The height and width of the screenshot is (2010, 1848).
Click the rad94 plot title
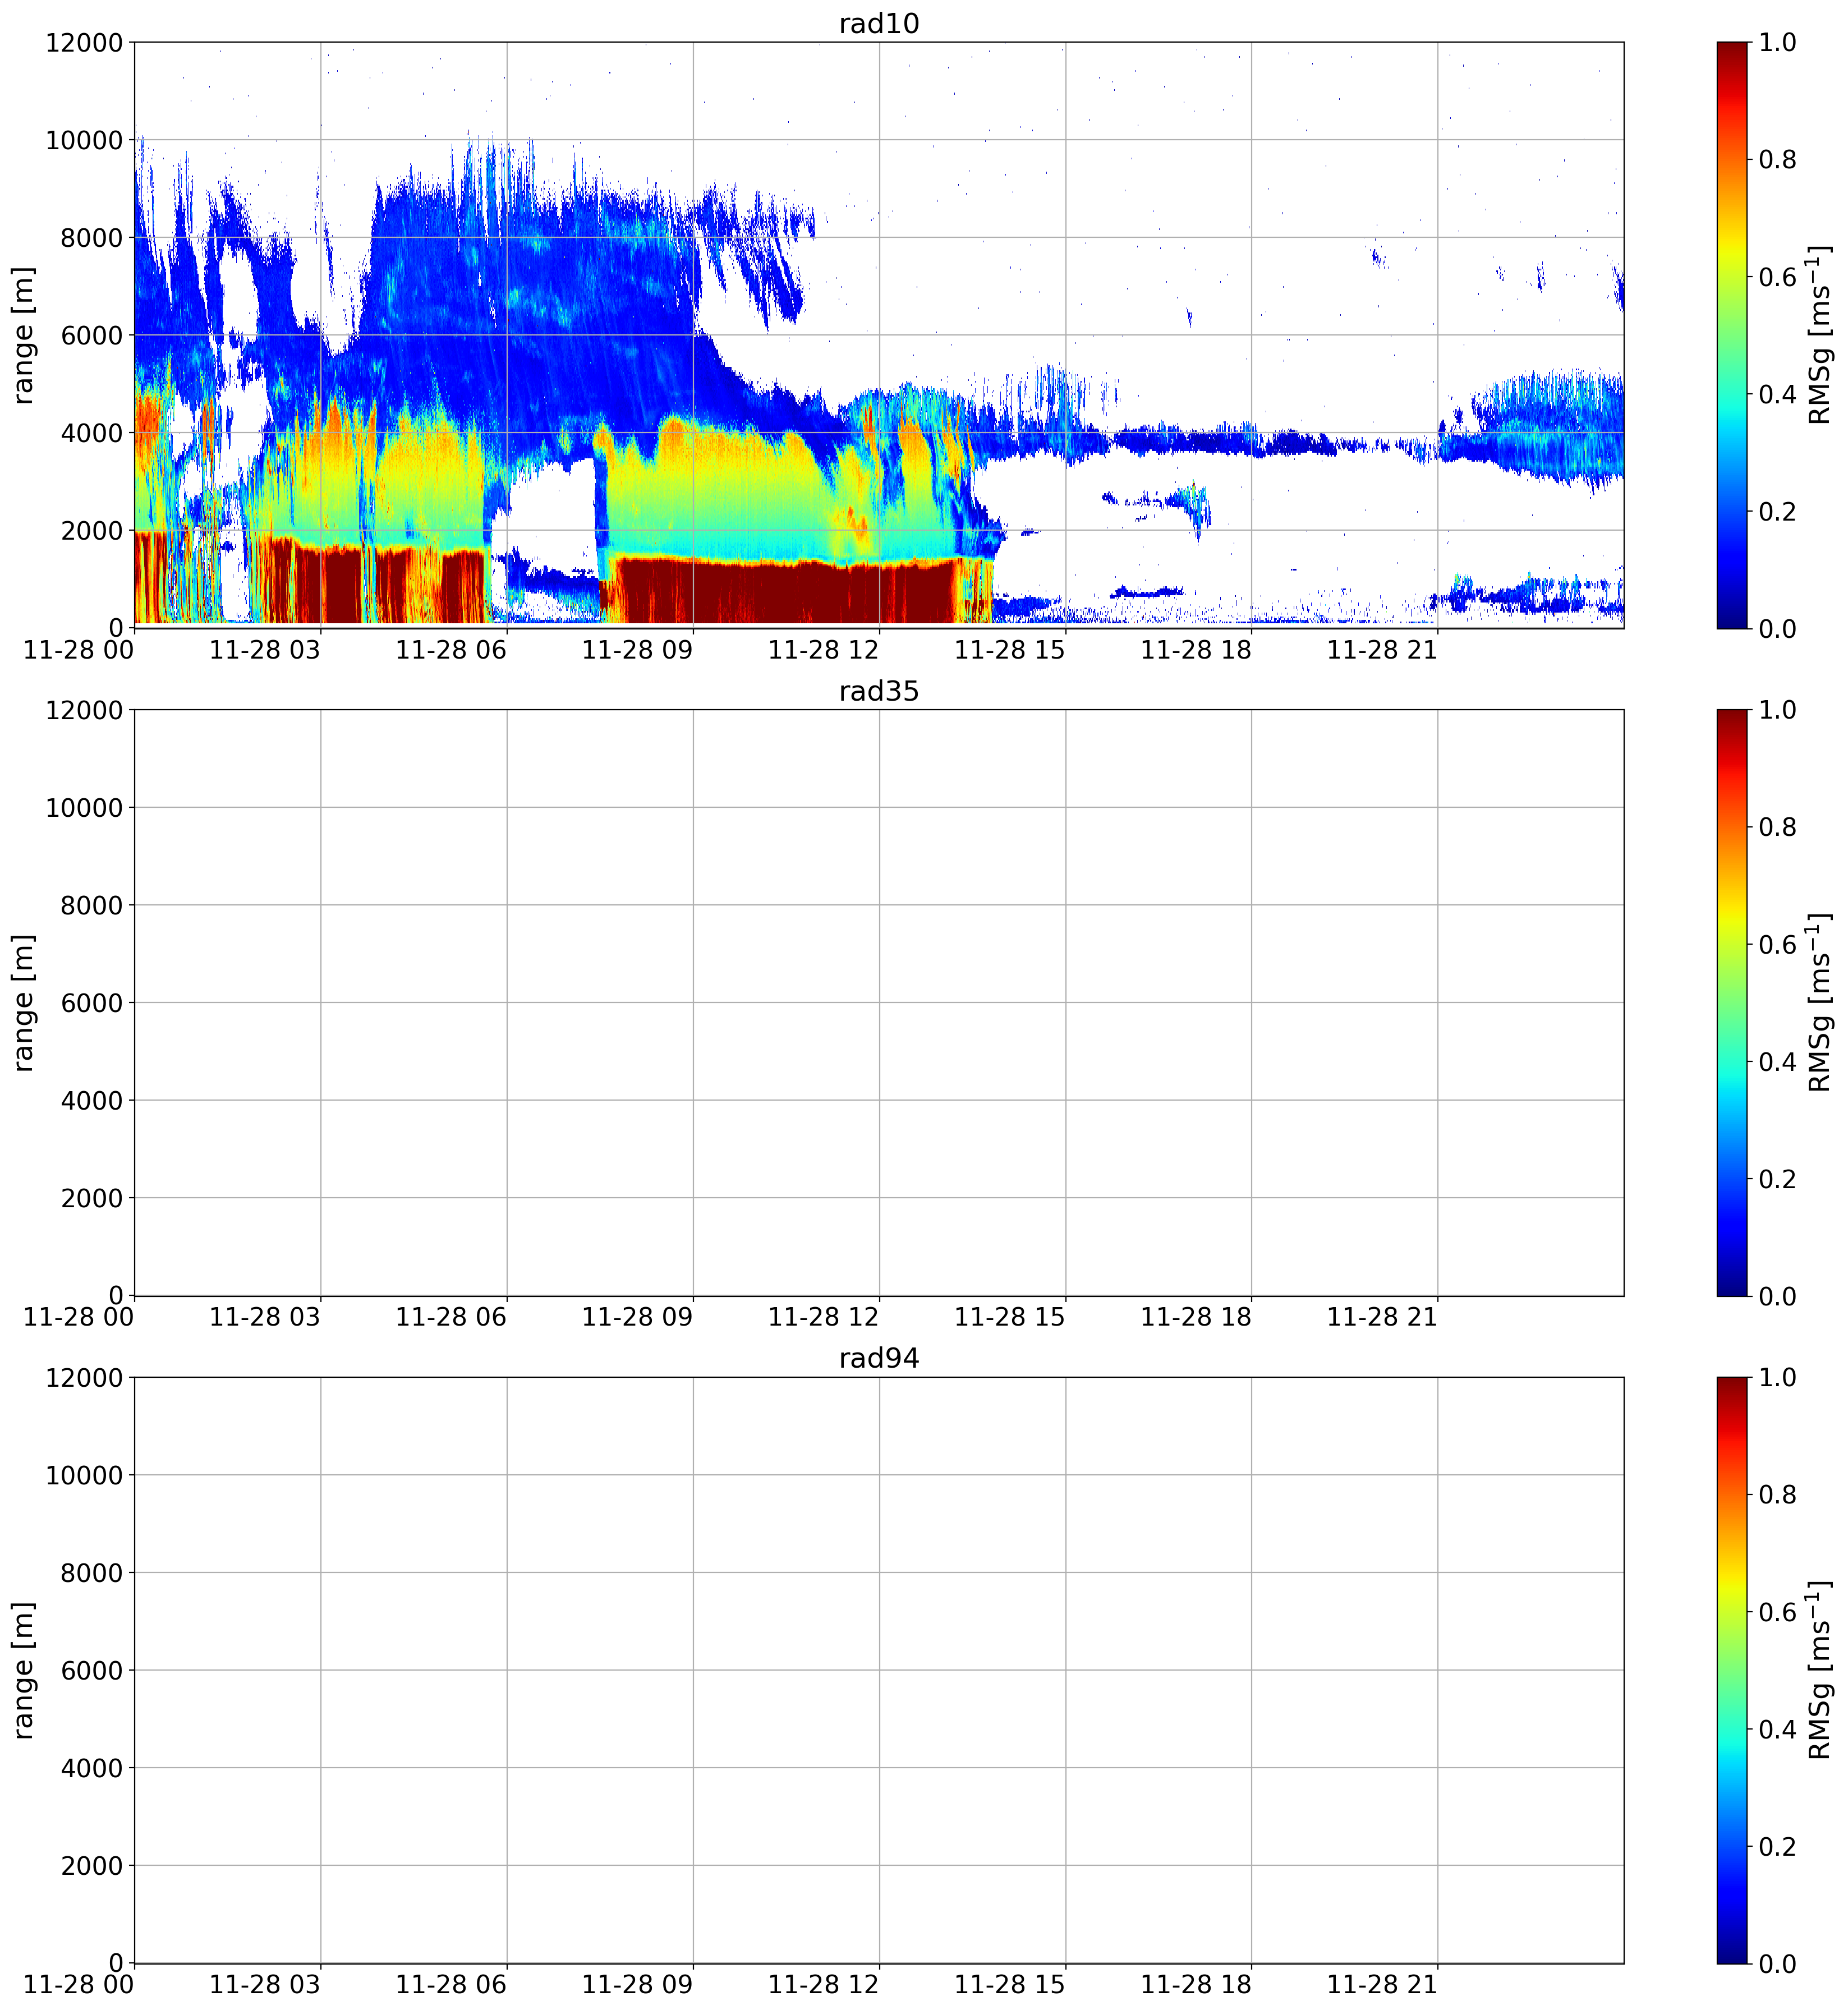(x=879, y=1358)
